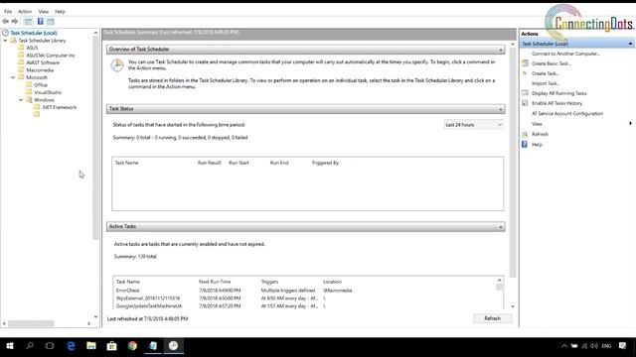Click Display All Running Tasks action

click(x=558, y=93)
